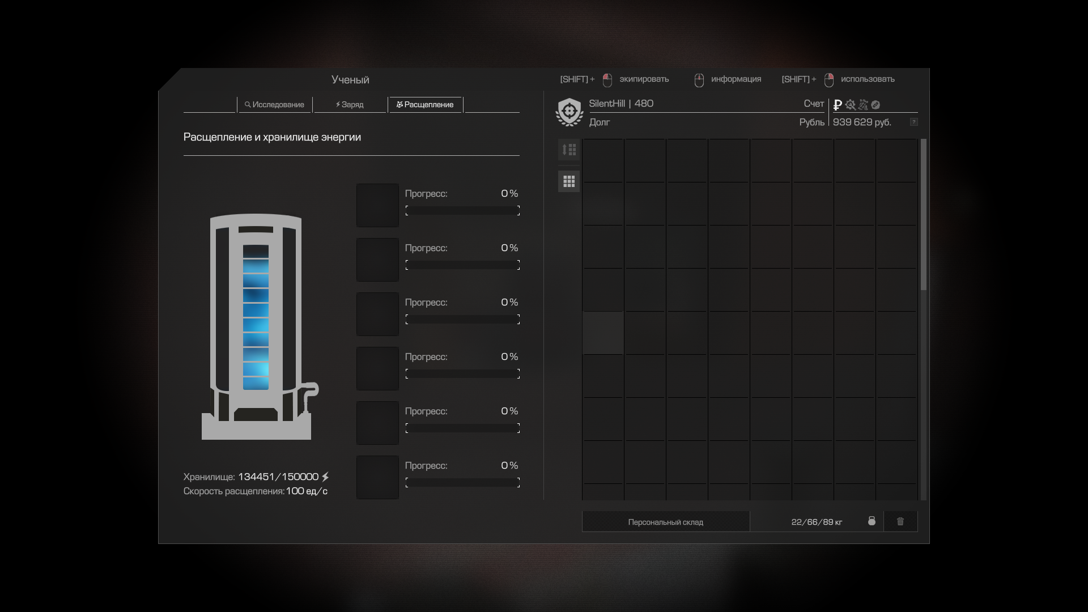
Task: Click the last Прогресс progress bar
Action: tap(462, 483)
